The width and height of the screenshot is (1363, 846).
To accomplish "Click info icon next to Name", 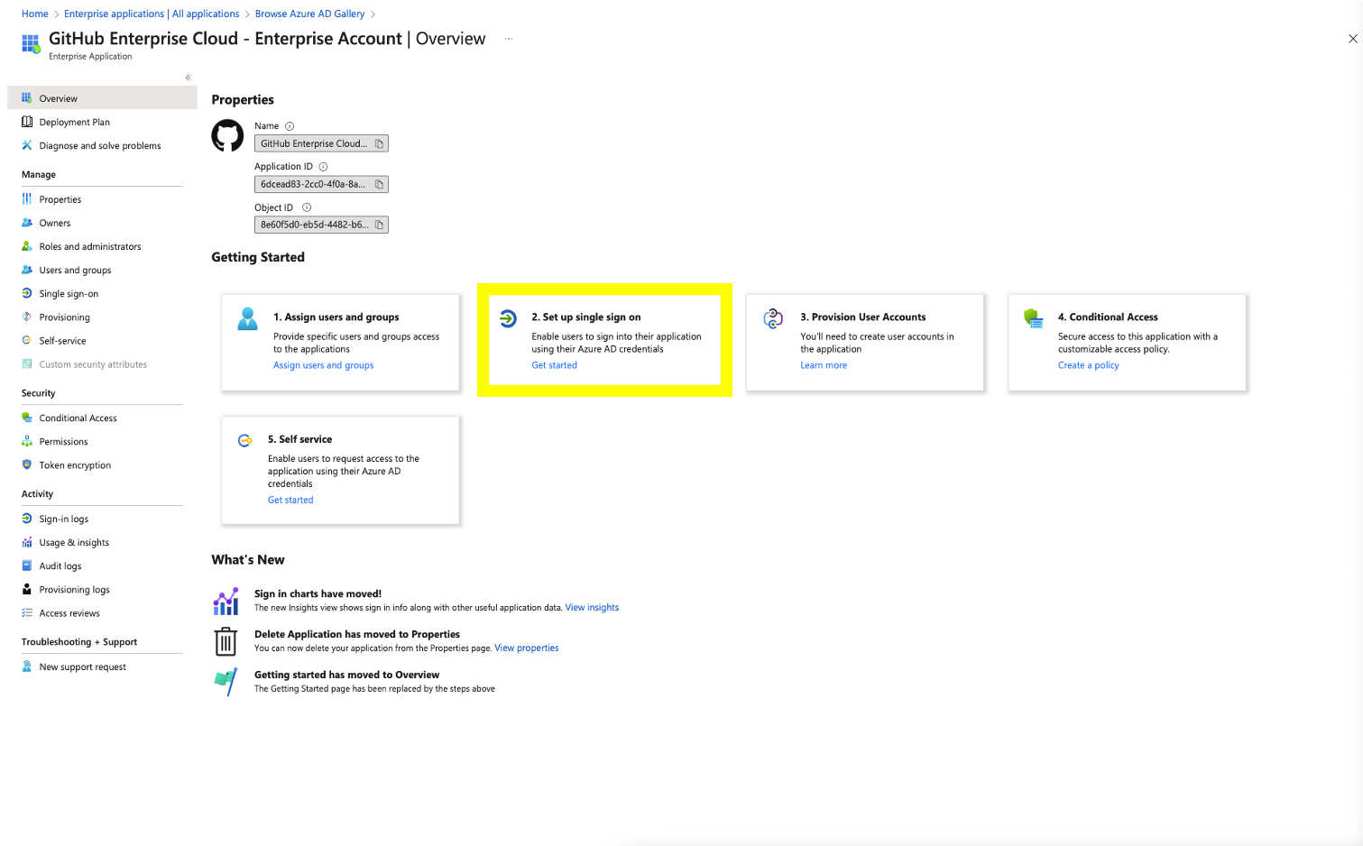I will [x=290, y=126].
